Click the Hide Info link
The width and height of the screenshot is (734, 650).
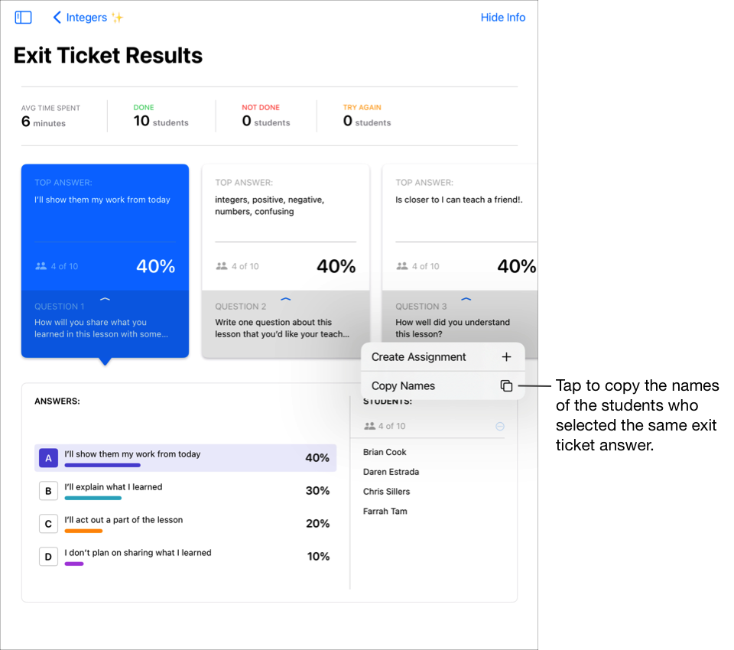502,18
